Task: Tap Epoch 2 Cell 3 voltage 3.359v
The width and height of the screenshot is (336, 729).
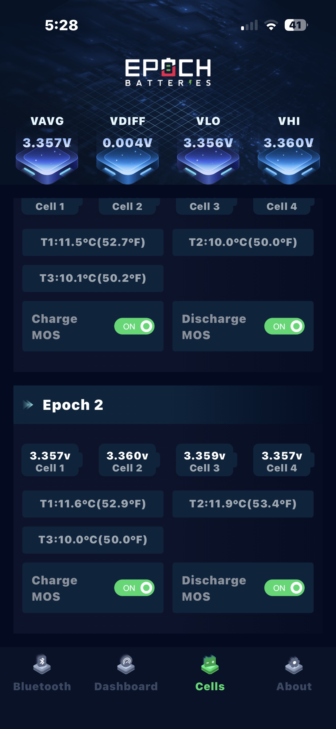Action: click(205, 456)
